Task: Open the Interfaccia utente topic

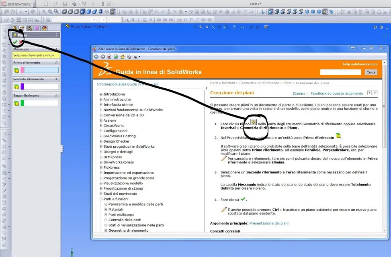Action: [118, 105]
